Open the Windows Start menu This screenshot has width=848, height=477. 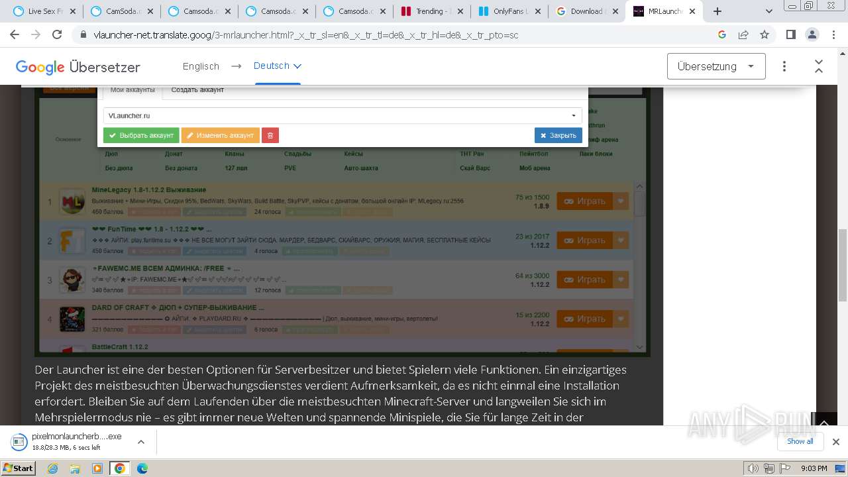click(18, 468)
